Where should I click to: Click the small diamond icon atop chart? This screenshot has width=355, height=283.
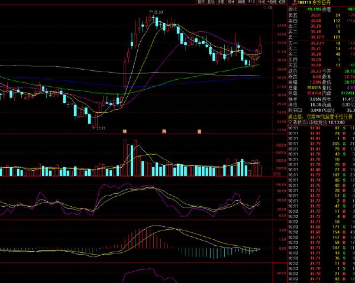pos(264,8)
